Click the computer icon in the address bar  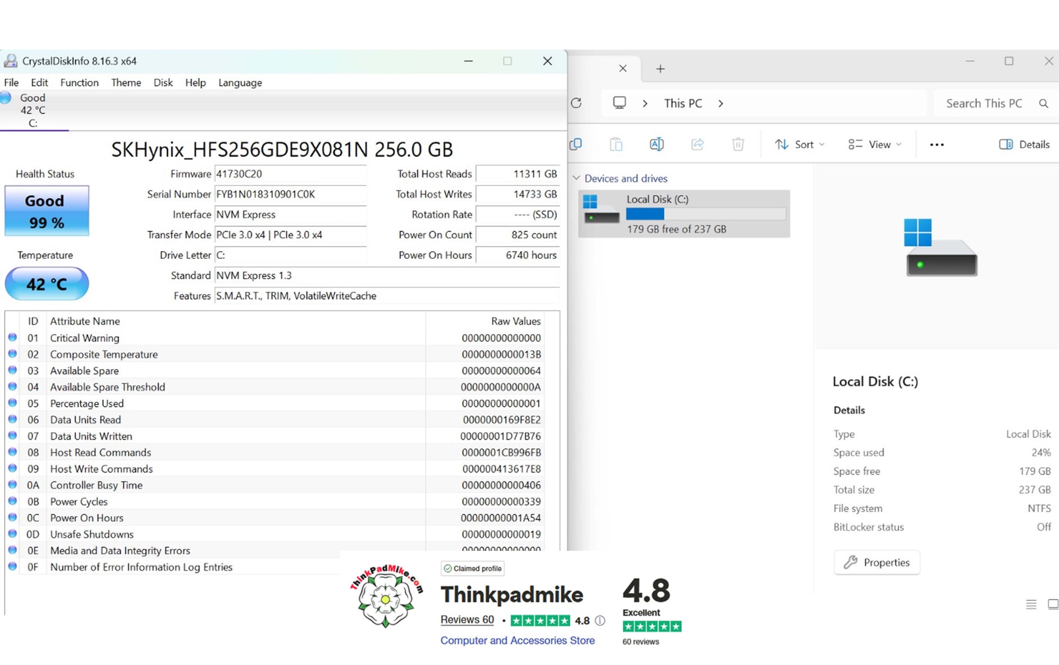[x=619, y=103]
